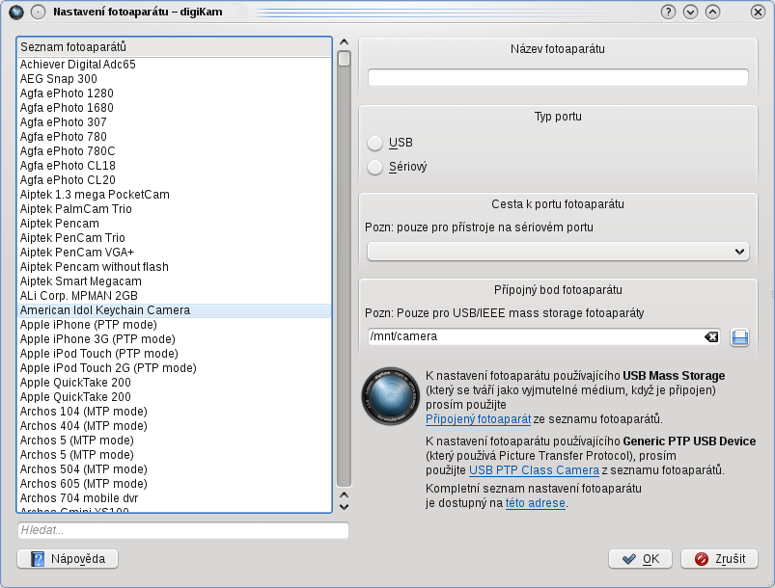
Task: Follow the 'této adrese' link
Action: [536, 503]
